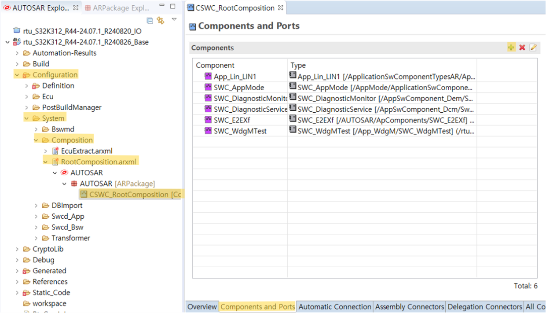
Task: Select the App_Lin_LIN1 type cell
Action: 382,76
